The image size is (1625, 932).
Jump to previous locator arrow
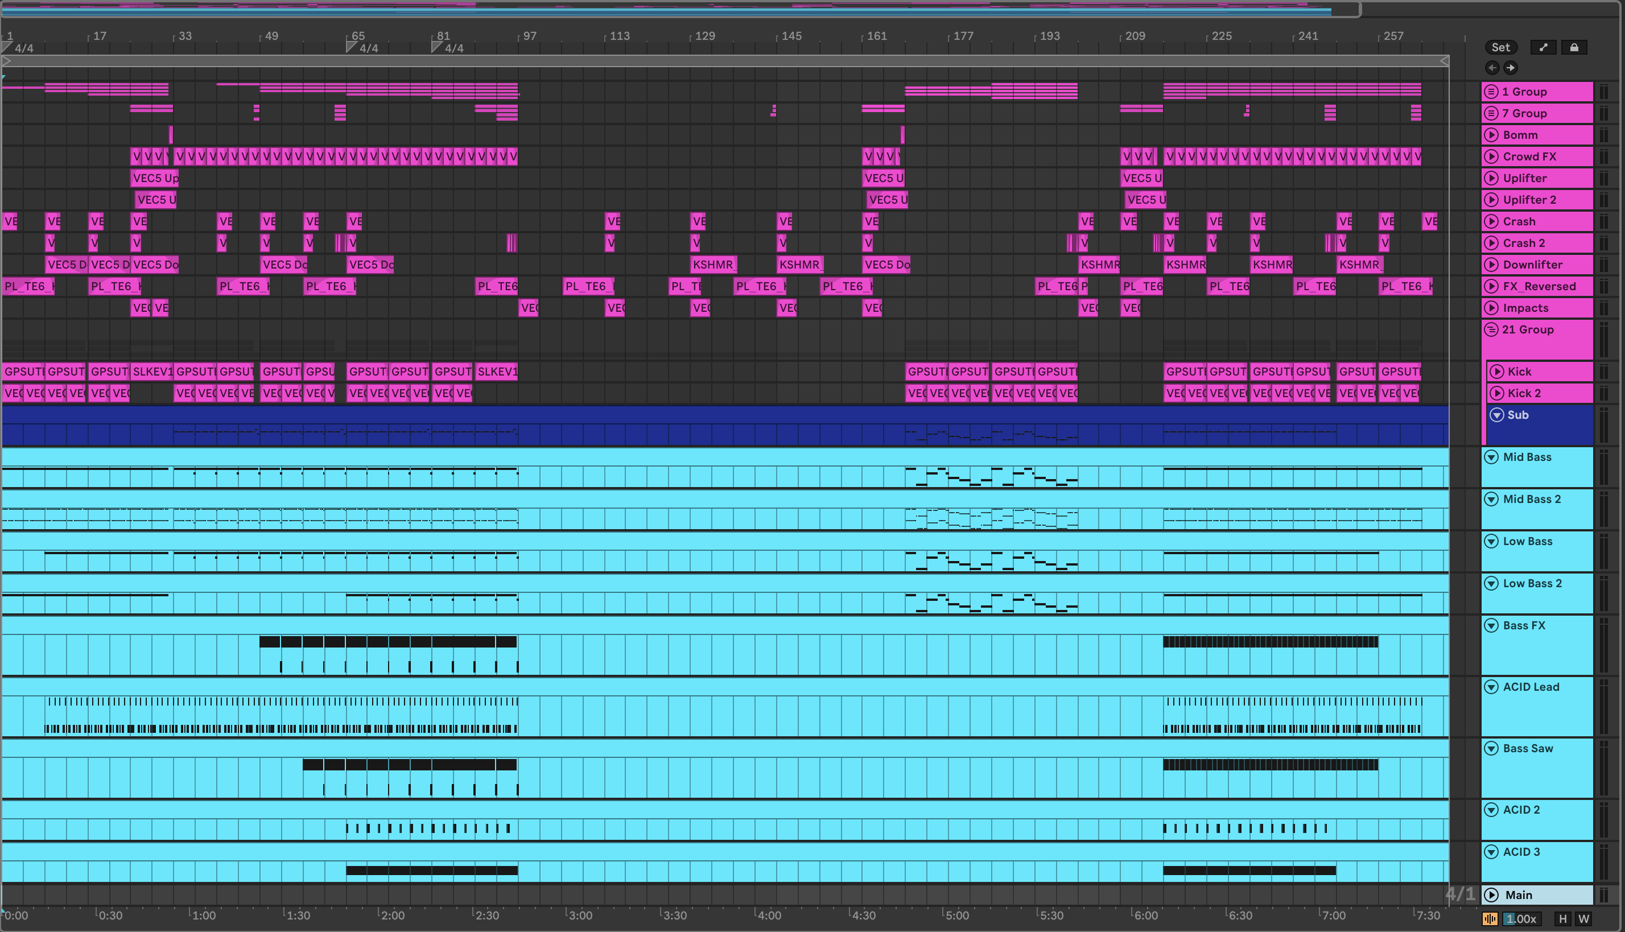[1492, 68]
